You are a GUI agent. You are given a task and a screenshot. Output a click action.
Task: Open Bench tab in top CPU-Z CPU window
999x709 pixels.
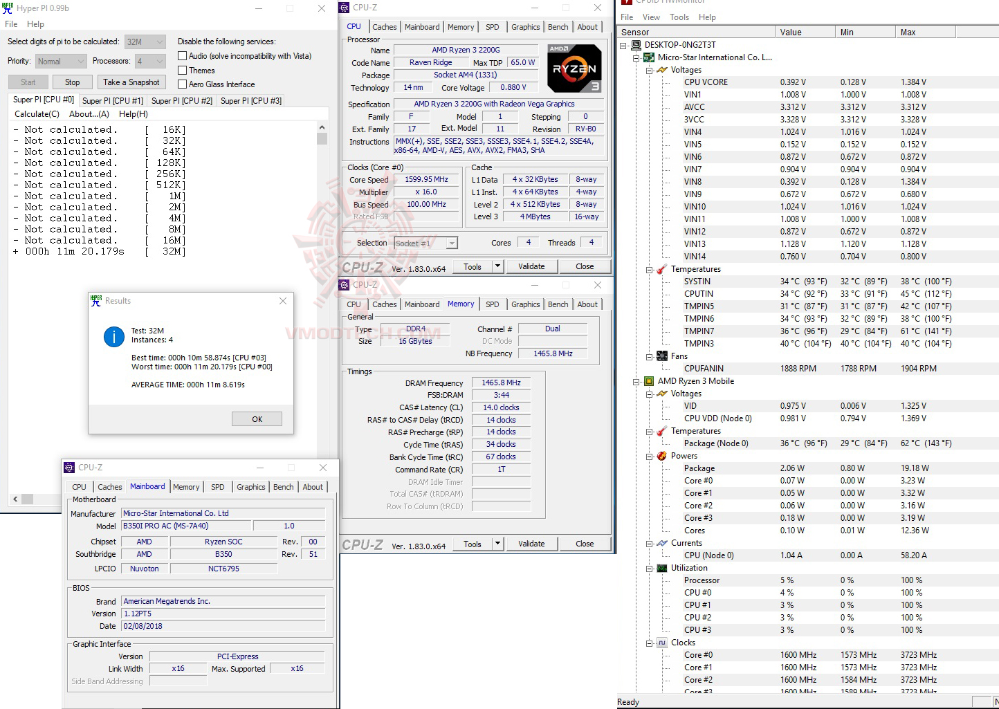click(x=558, y=27)
